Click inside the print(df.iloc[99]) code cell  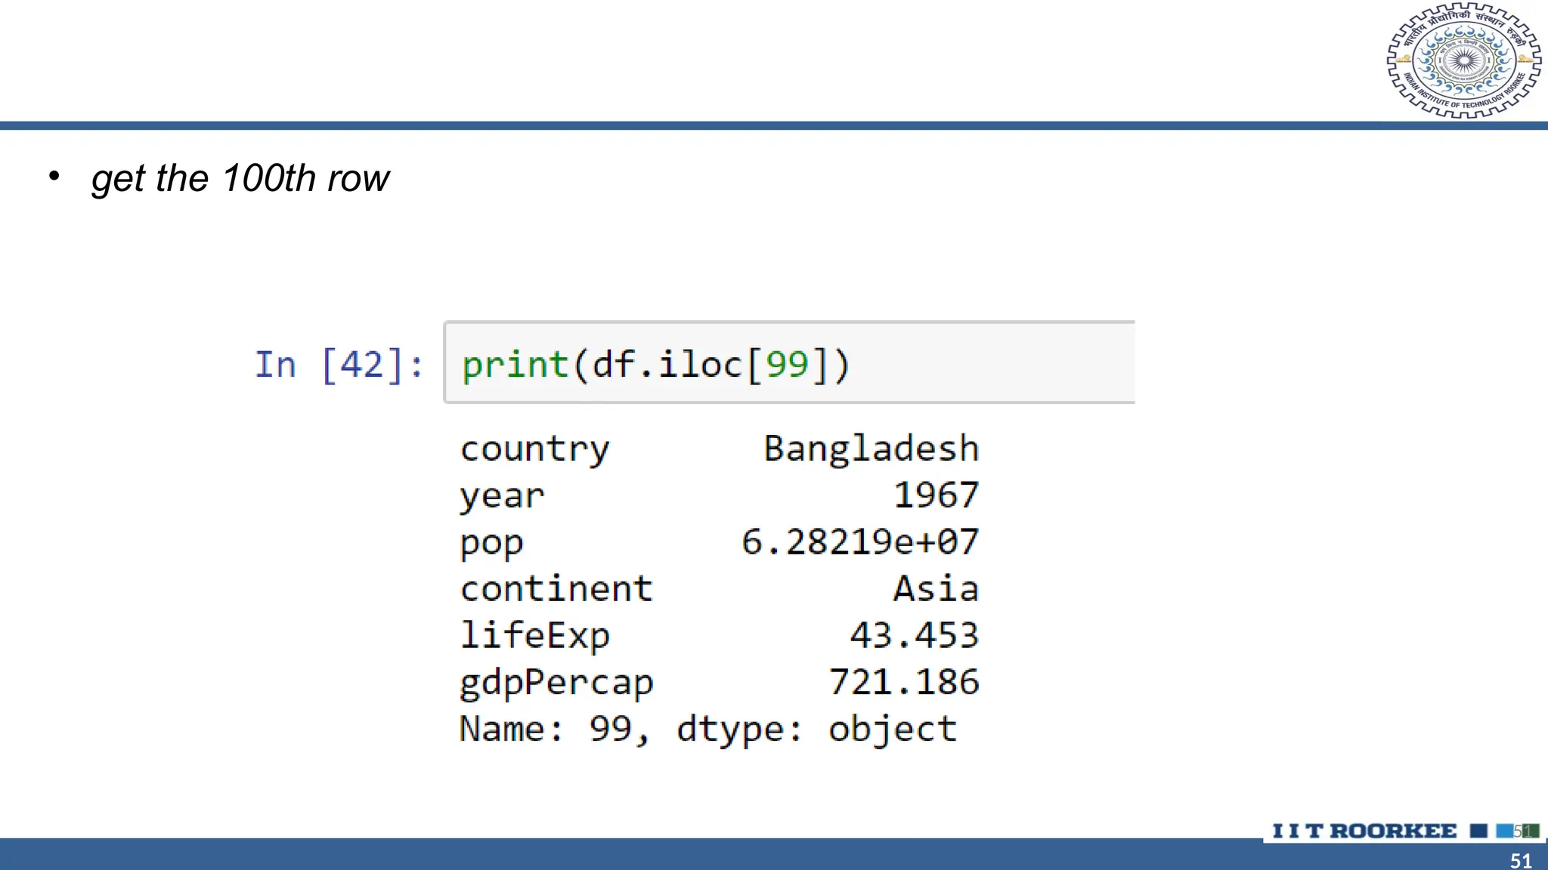[983, 363]
